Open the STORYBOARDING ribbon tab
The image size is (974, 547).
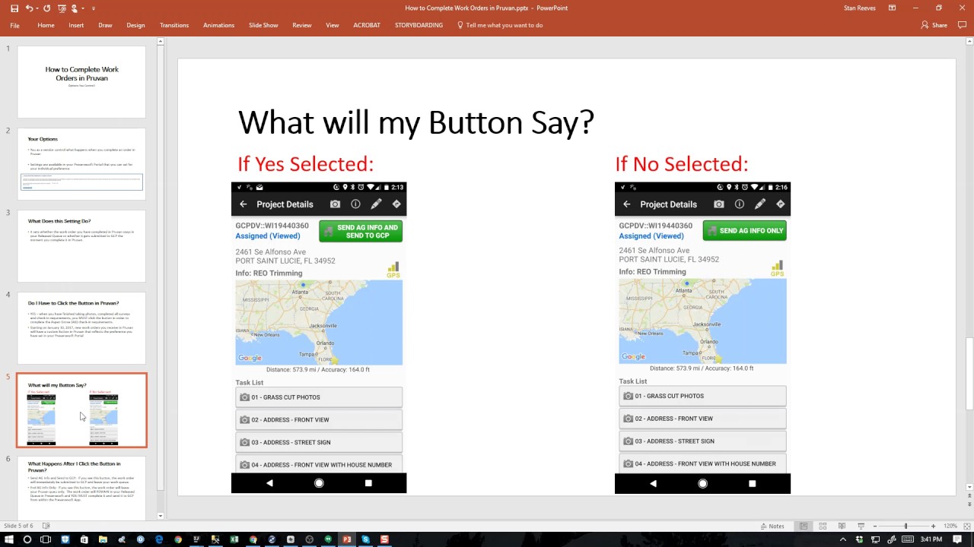click(419, 25)
